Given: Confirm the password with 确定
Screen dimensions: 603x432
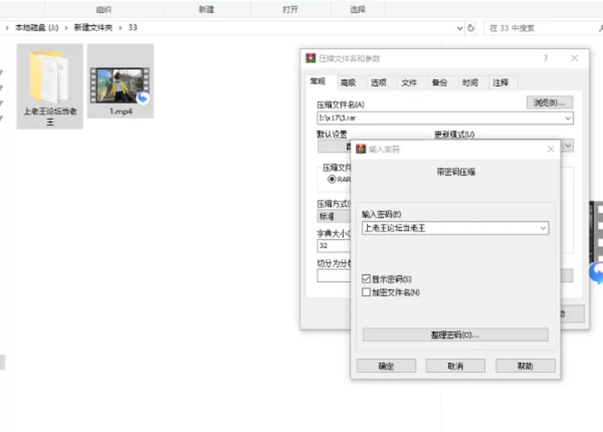Looking at the screenshot, I should (x=386, y=366).
